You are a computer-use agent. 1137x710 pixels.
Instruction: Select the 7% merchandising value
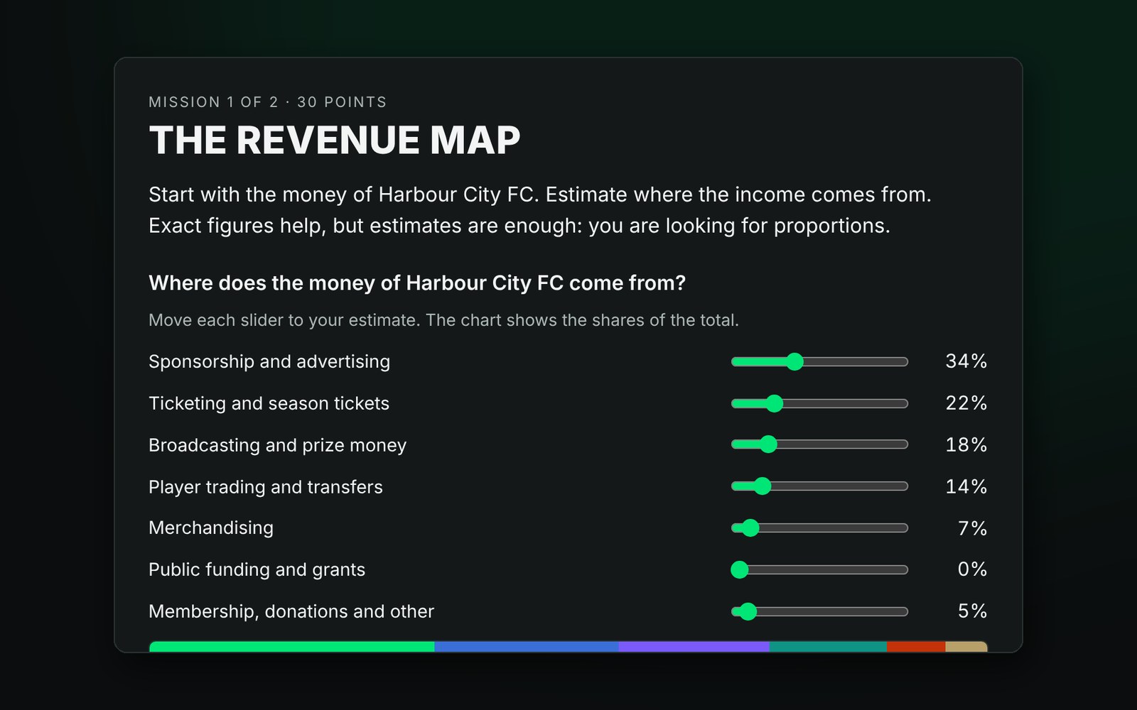tap(972, 528)
